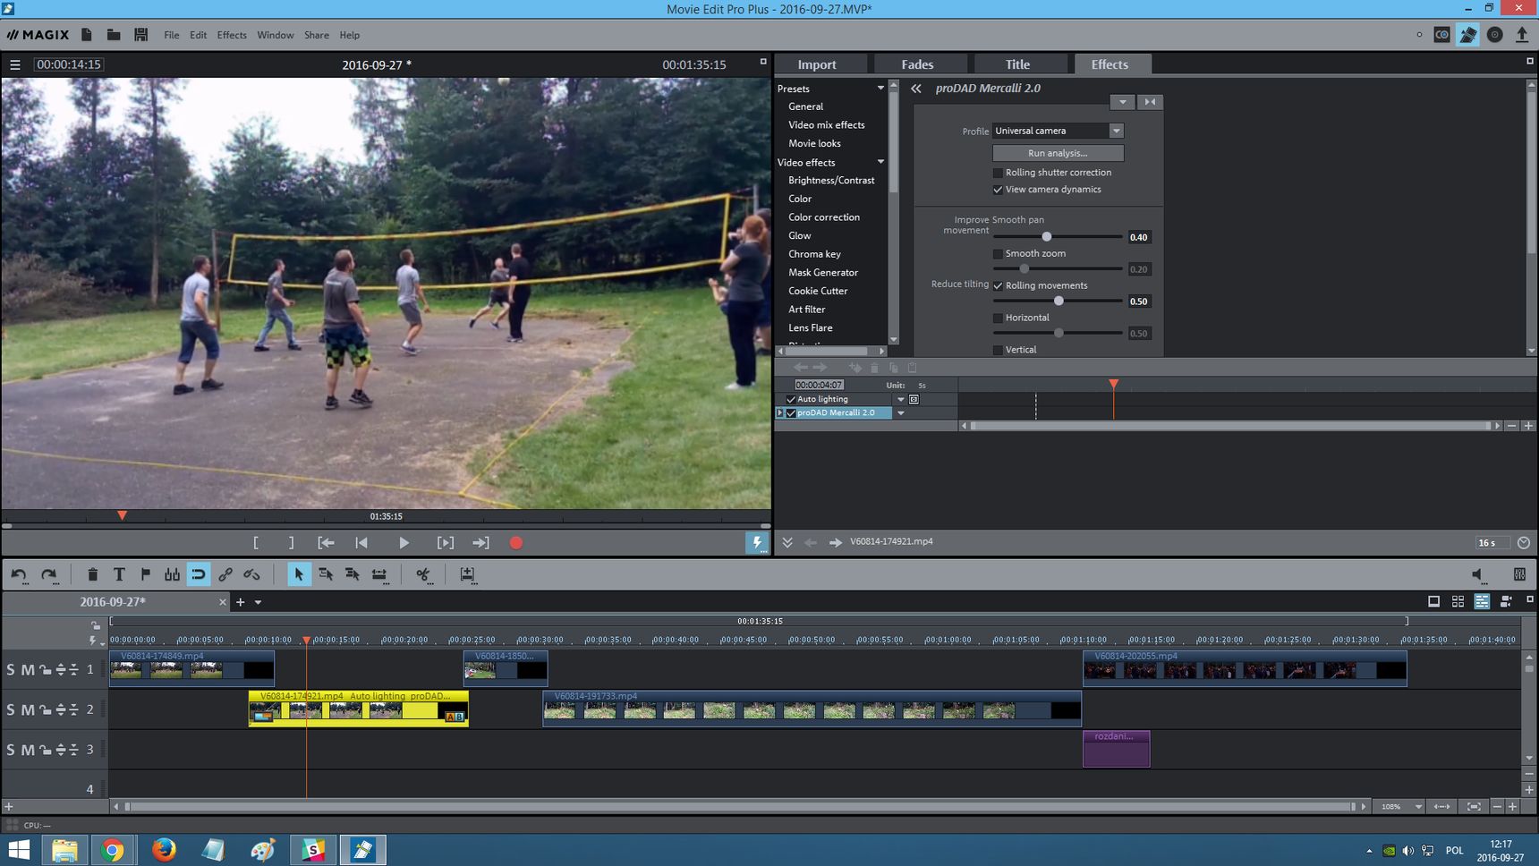The width and height of the screenshot is (1539, 866).
Task: Open the Edit menu
Action: tap(198, 35)
